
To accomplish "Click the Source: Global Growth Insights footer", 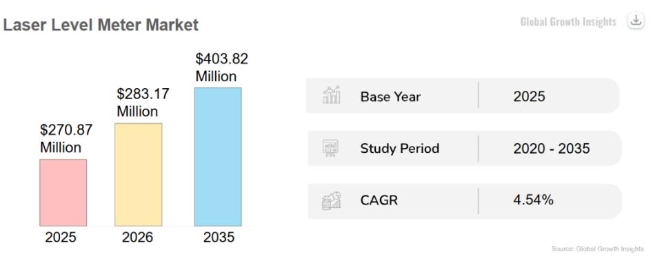I will [x=597, y=249].
